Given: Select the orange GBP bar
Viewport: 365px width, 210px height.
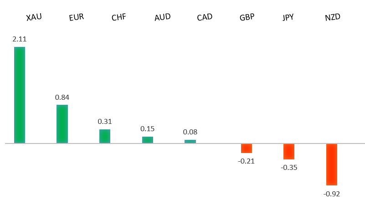Looking at the screenshot, I should [247, 149].
